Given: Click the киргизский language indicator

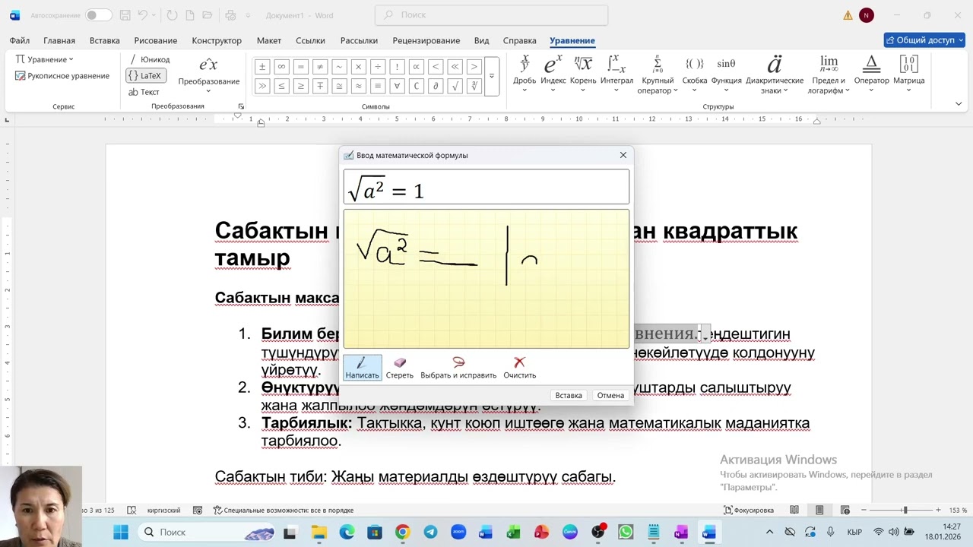Looking at the screenshot, I should tap(163, 510).
